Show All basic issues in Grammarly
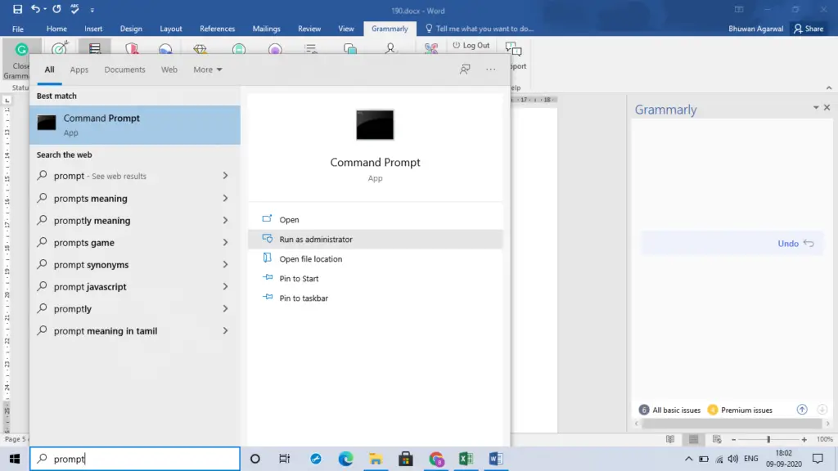 [x=669, y=410]
